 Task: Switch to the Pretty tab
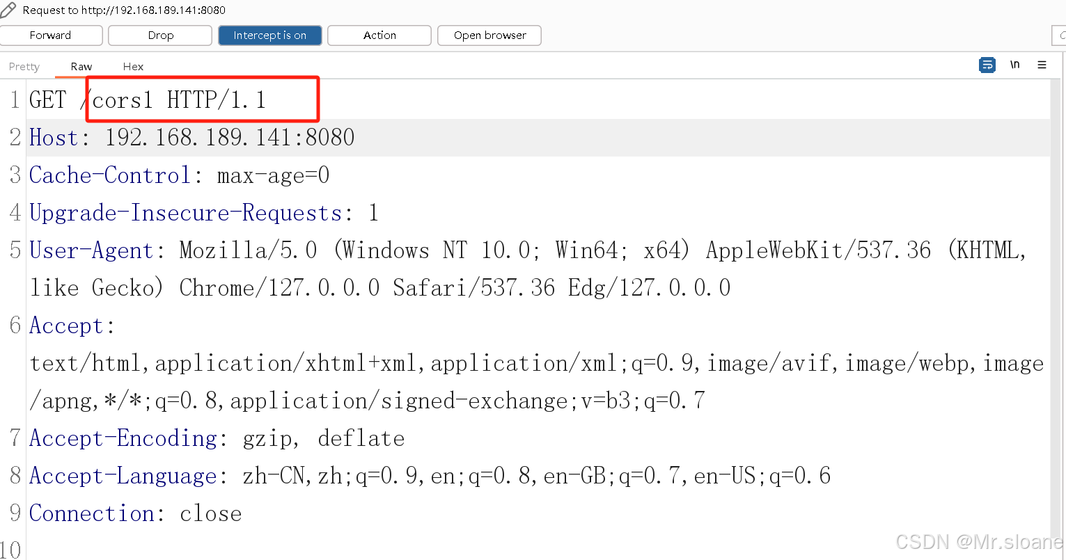tap(24, 67)
